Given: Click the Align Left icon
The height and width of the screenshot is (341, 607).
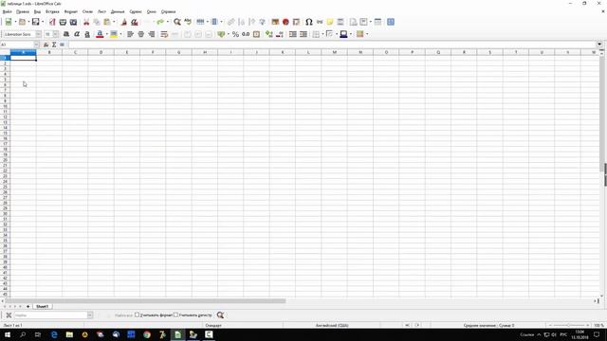Looking at the screenshot, I should (x=131, y=34).
